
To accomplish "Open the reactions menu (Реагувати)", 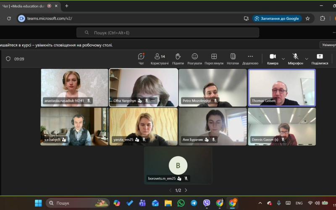I will [194, 58].
